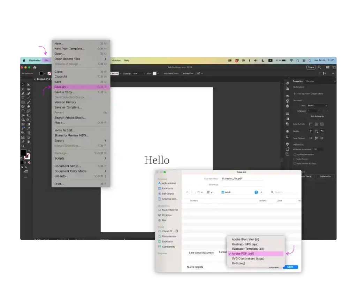Pick the Eraser tool

coord(29,106)
